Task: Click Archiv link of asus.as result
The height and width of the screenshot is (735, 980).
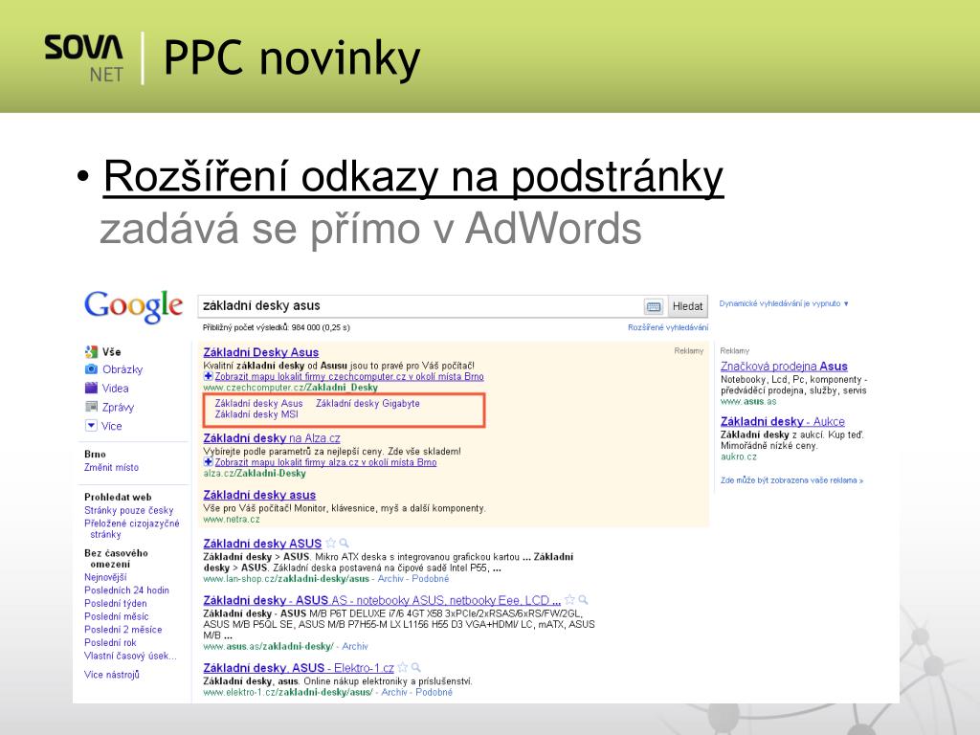Action: pyautogui.click(x=355, y=646)
